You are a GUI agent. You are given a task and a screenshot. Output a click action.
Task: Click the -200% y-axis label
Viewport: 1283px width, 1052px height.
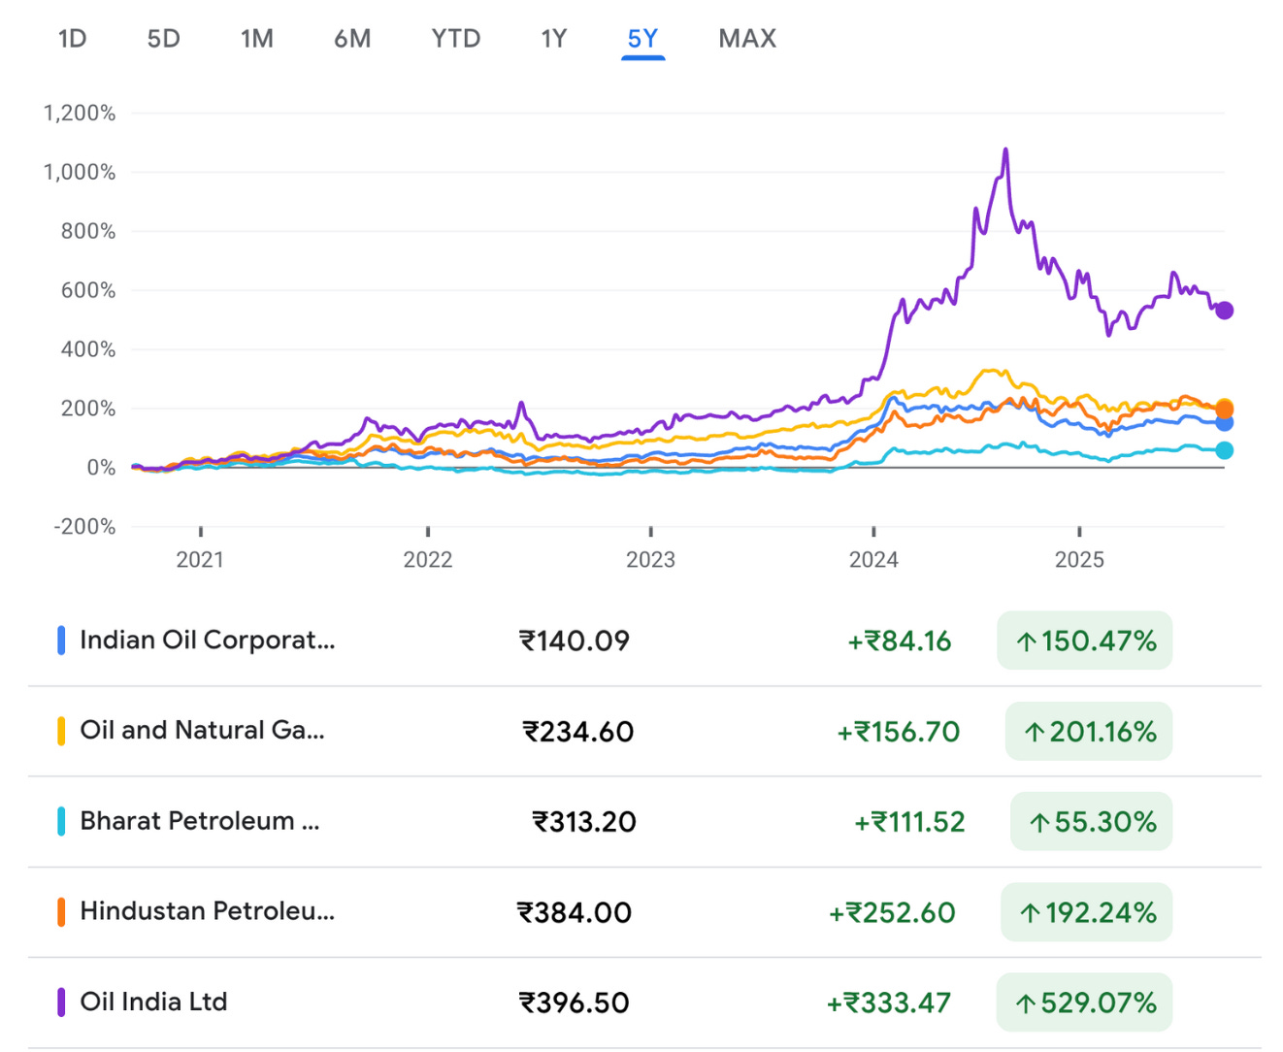84,527
